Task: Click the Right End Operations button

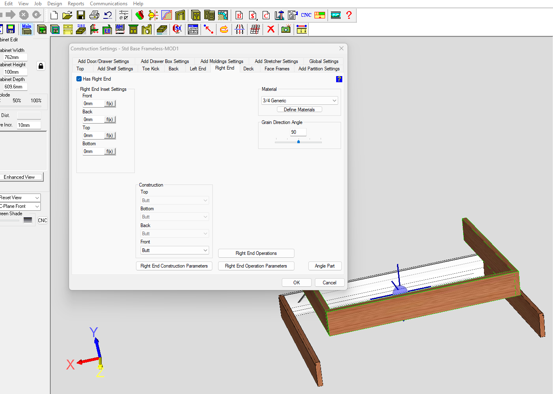Action: [256, 253]
